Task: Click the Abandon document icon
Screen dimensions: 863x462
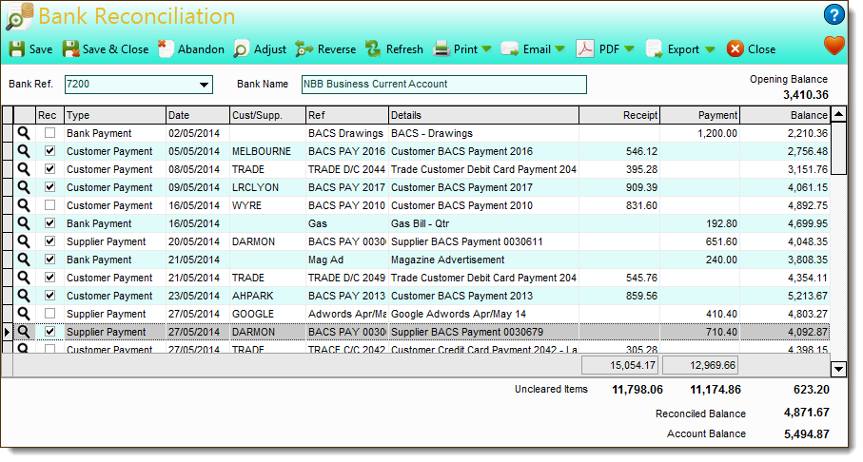Action: (166, 48)
